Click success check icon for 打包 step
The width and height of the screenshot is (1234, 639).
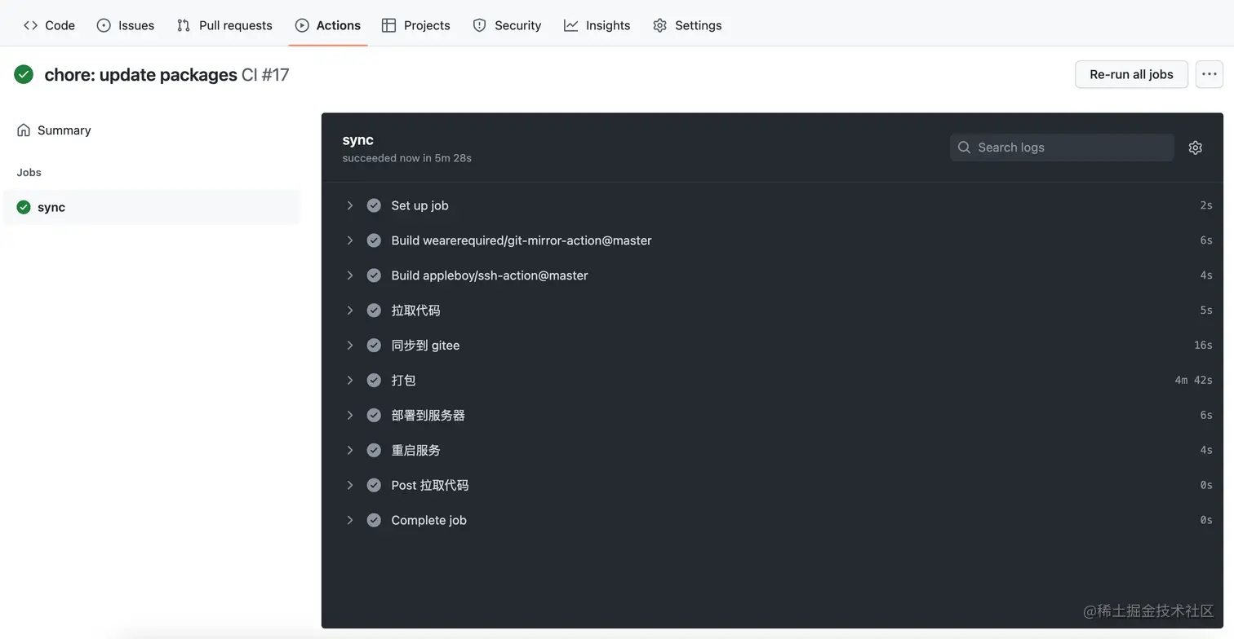(x=374, y=381)
